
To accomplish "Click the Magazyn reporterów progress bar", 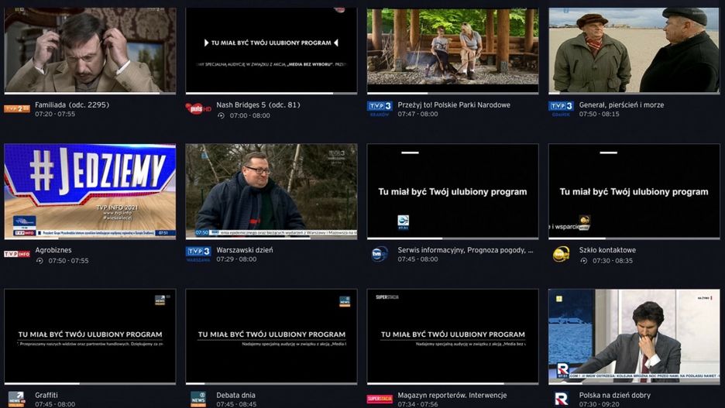I will 452,383.
